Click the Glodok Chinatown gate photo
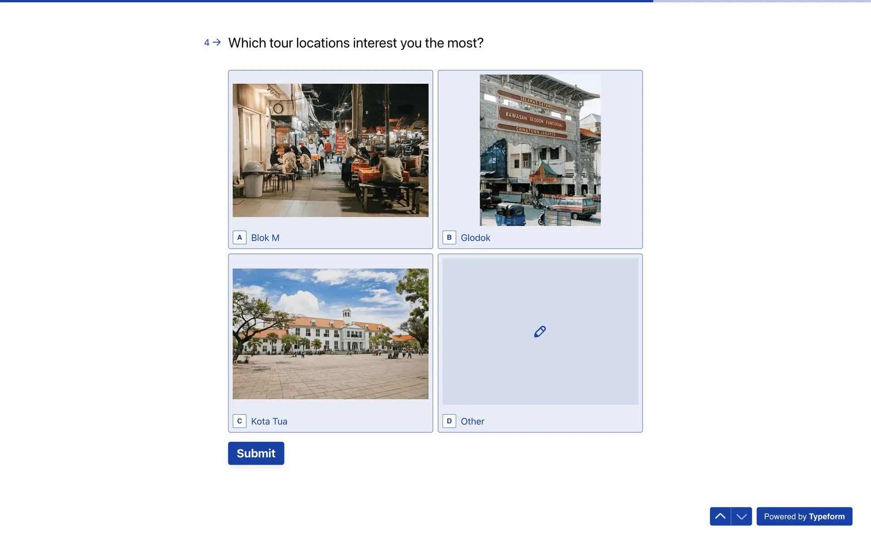Viewport: 871px width, 544px height. coord(540,150)
